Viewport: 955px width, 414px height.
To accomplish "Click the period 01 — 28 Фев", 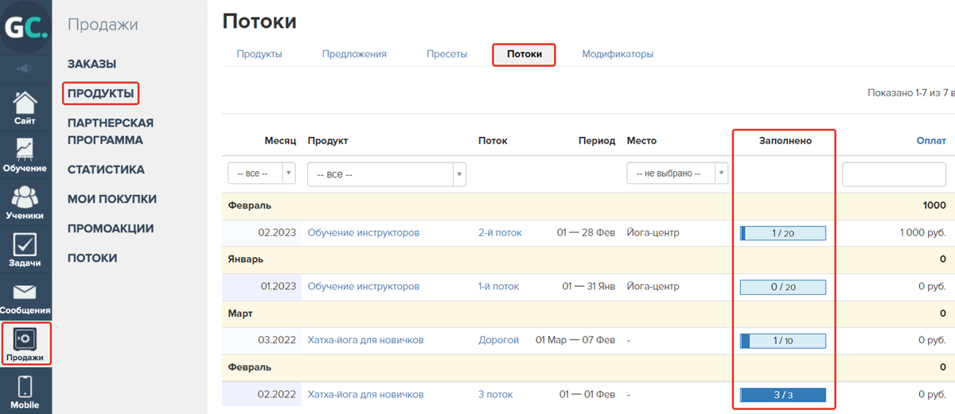I will pos(587,232).
